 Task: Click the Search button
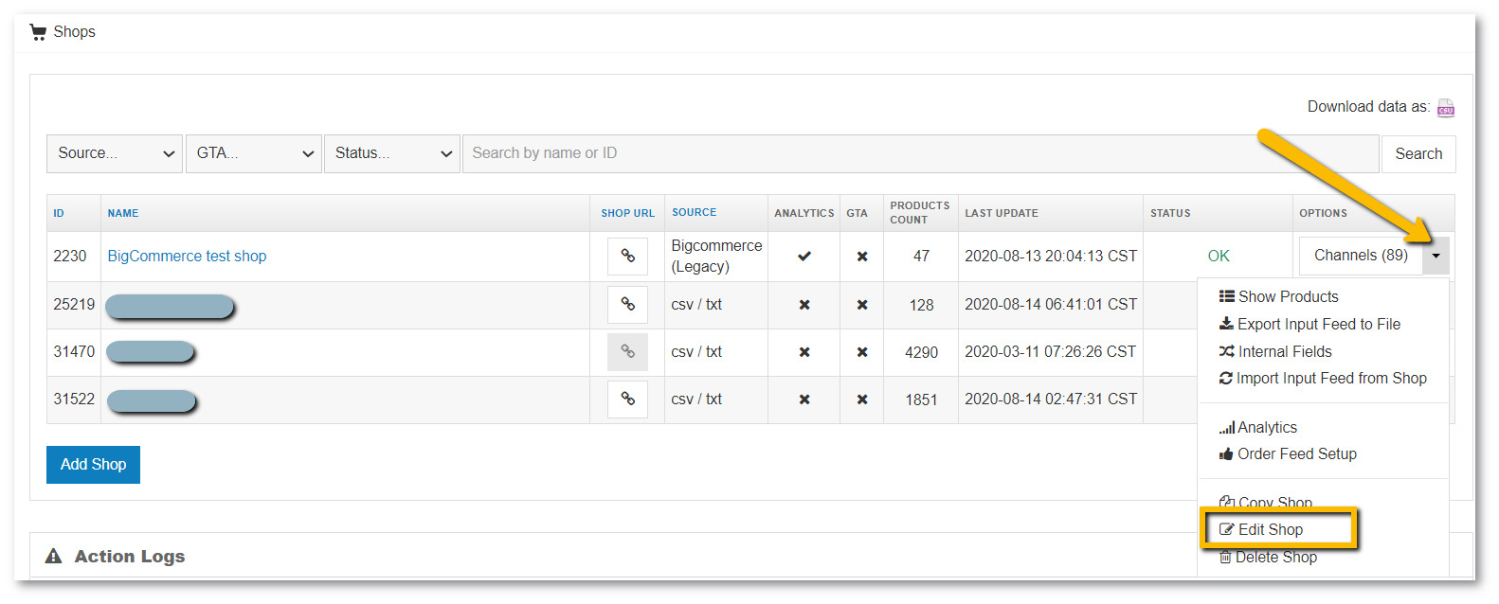pyautogui.click(x=1418, y=153)
